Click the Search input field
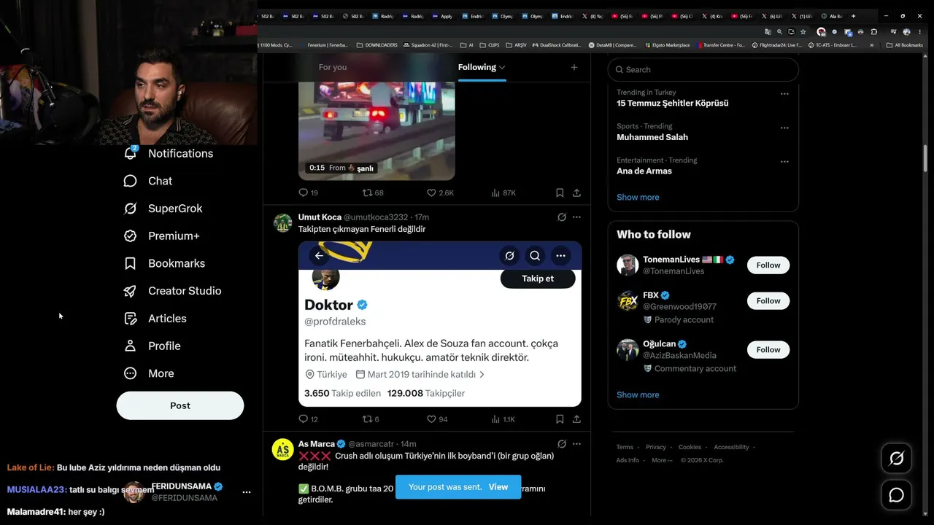Screen dimensions: 934x525 (x=703, y=70)
